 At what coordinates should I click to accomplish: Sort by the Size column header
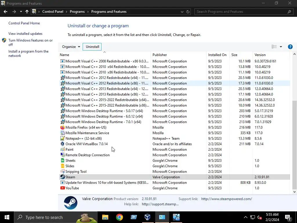pyautogui.click(x=241, y=55)
